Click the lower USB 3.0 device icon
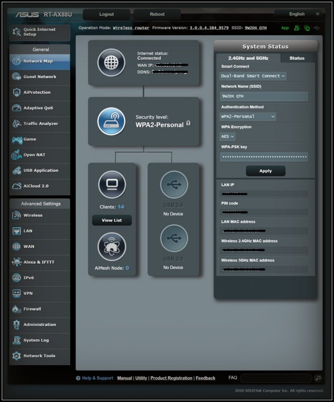Viewport: 334px width, 402px height. click(174, 238)
